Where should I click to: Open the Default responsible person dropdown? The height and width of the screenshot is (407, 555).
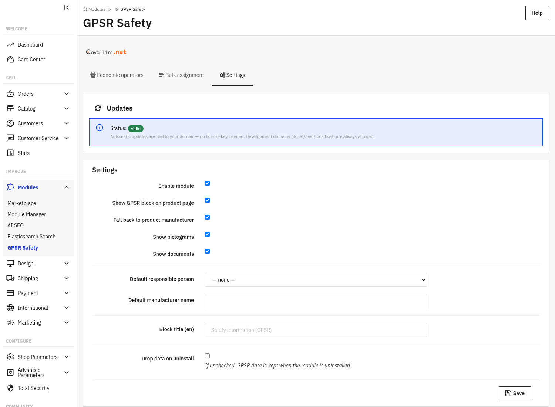[x=316, y=280]
